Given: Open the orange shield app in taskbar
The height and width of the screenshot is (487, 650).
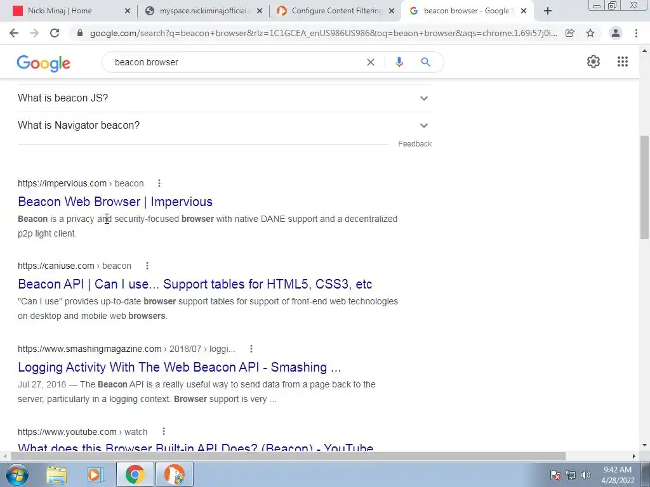Looking at the screenshot, I should pyautogui.click(x=174, y=474).
